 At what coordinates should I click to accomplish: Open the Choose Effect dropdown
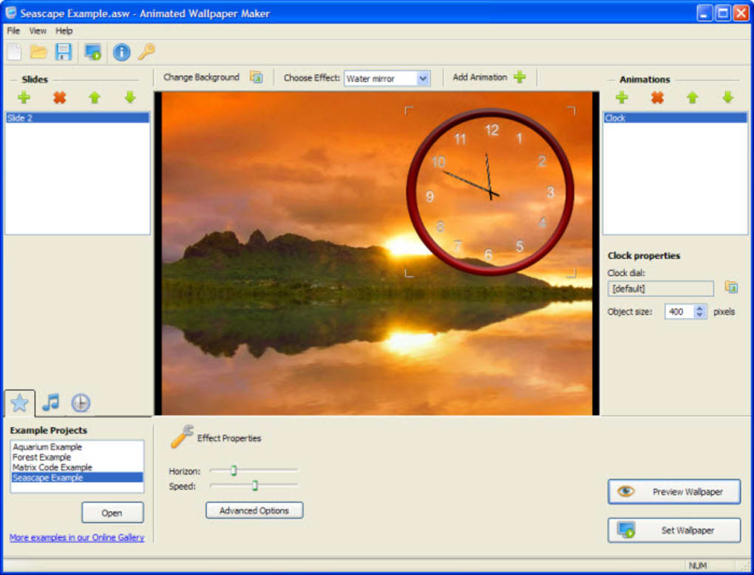tap(423, 78)
